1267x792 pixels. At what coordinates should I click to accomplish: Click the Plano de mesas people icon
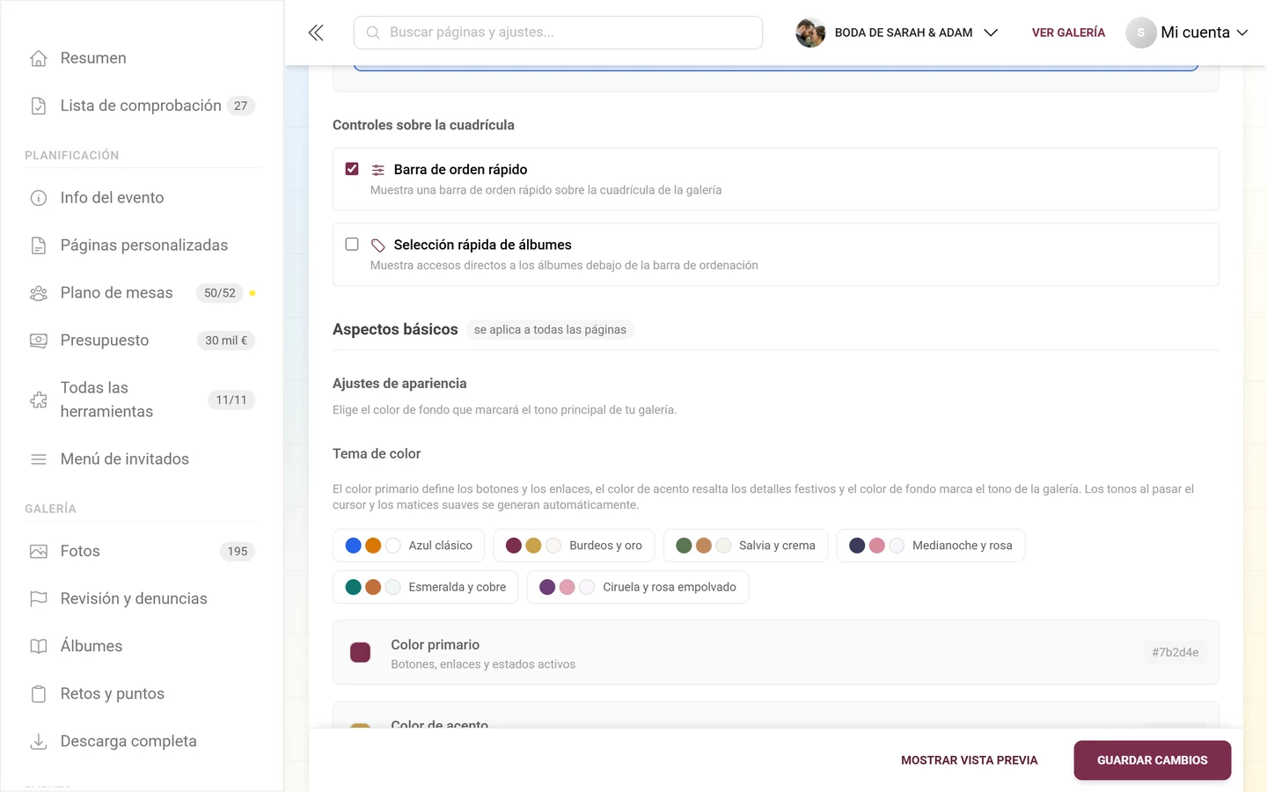pyautogui.click(x=39, y=293)
